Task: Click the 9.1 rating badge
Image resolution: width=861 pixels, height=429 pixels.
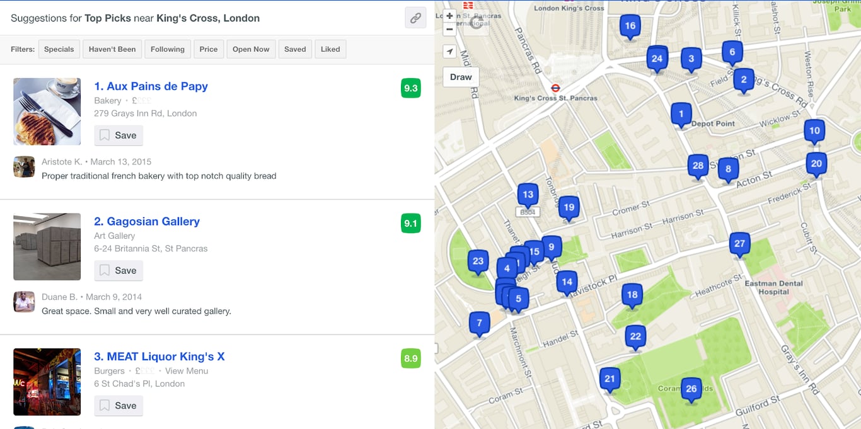Action: point(411,223)
